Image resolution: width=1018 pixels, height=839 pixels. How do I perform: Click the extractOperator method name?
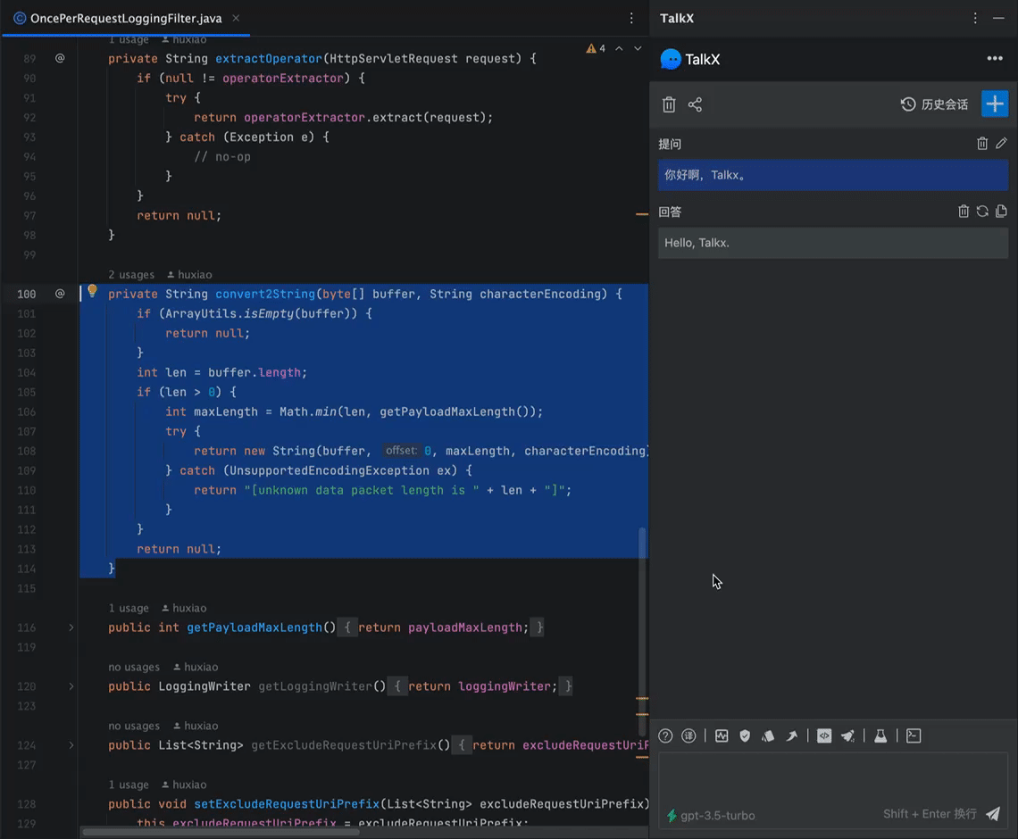269,58
